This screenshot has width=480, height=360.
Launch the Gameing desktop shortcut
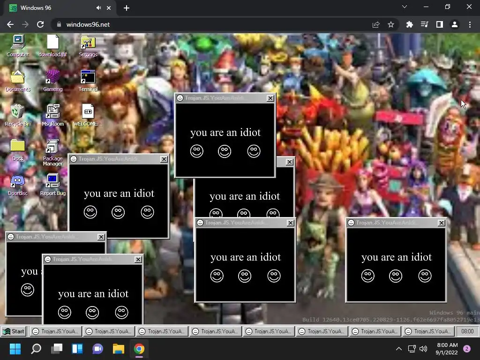(x=52, y=81)
